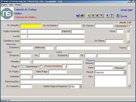Open the Result. Deferido dropdown
The image size is (136, 102).
pyautogui.click(x=125, y=72)
